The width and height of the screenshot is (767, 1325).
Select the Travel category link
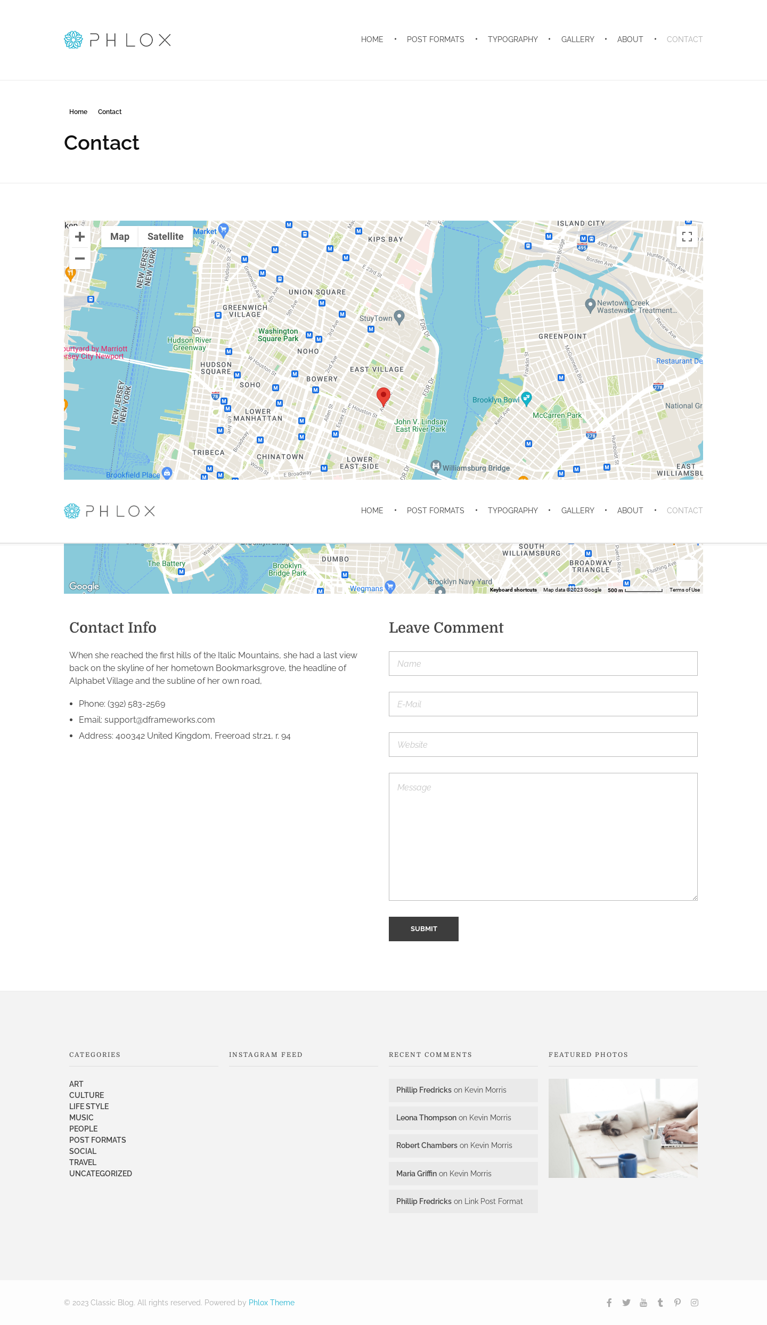83,1162
